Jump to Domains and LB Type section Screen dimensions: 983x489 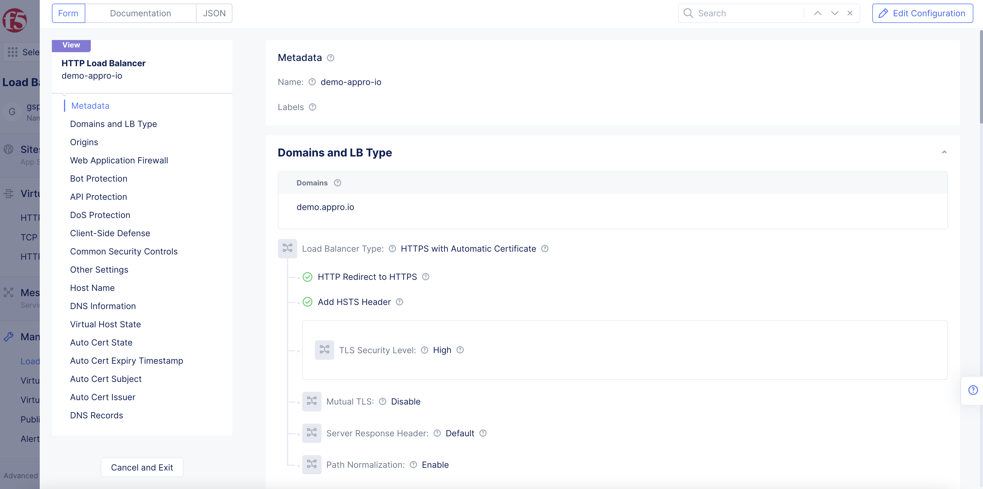(113, 124)
